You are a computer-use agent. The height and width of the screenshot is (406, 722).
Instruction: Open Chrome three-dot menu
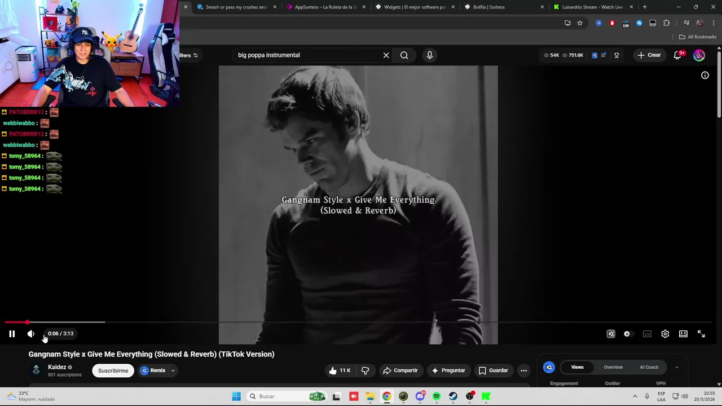(x=714, y=23)
